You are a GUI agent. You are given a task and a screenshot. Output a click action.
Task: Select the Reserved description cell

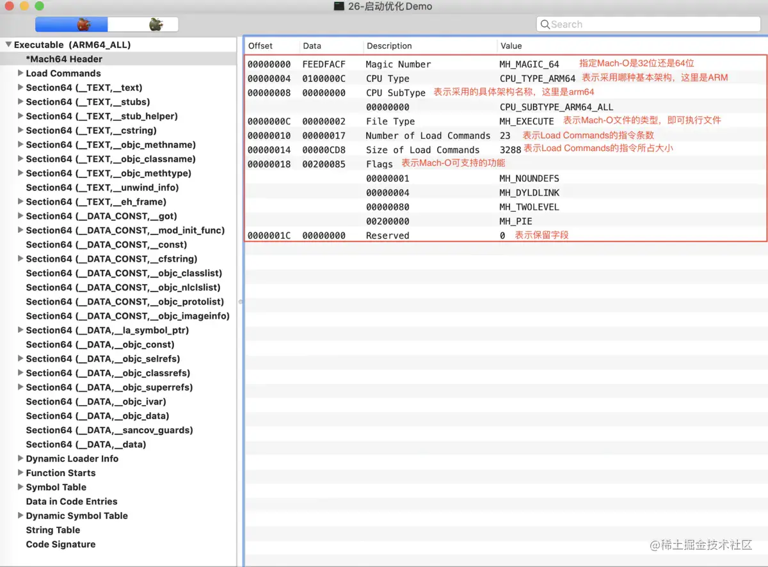[388, 236]
